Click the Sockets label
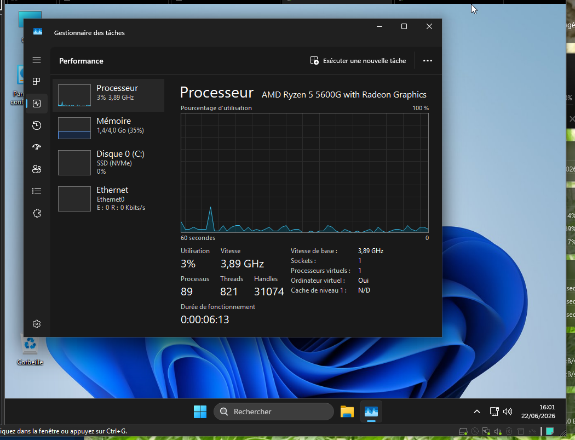 coord(303,261)
